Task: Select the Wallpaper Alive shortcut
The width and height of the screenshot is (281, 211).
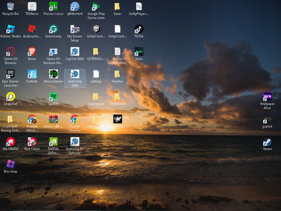Action: [268, 97]
